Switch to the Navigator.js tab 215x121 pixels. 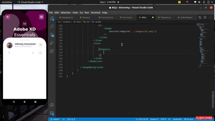(x=66, y=17)
